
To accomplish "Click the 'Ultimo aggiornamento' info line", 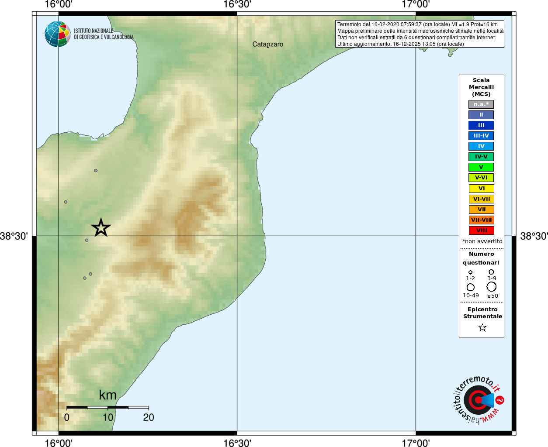I will tap(400, 44).
